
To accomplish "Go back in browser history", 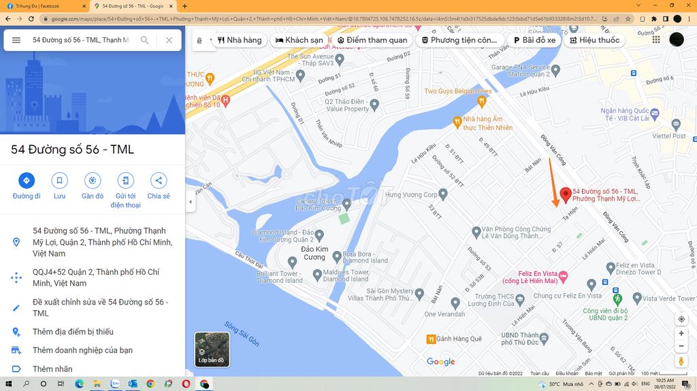I will (x=7, y=18).
